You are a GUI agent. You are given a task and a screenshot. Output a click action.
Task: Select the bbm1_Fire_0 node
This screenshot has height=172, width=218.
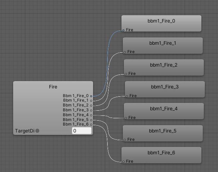(162, 21)
